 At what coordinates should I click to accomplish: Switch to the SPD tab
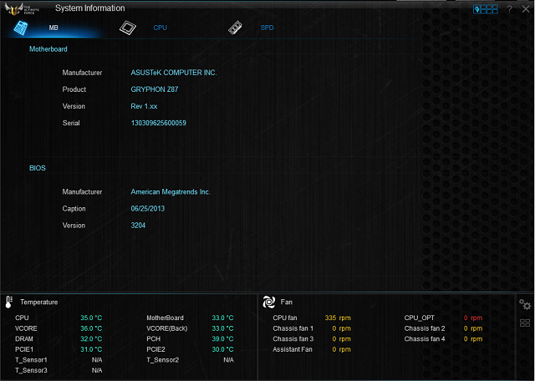(267, 28)
